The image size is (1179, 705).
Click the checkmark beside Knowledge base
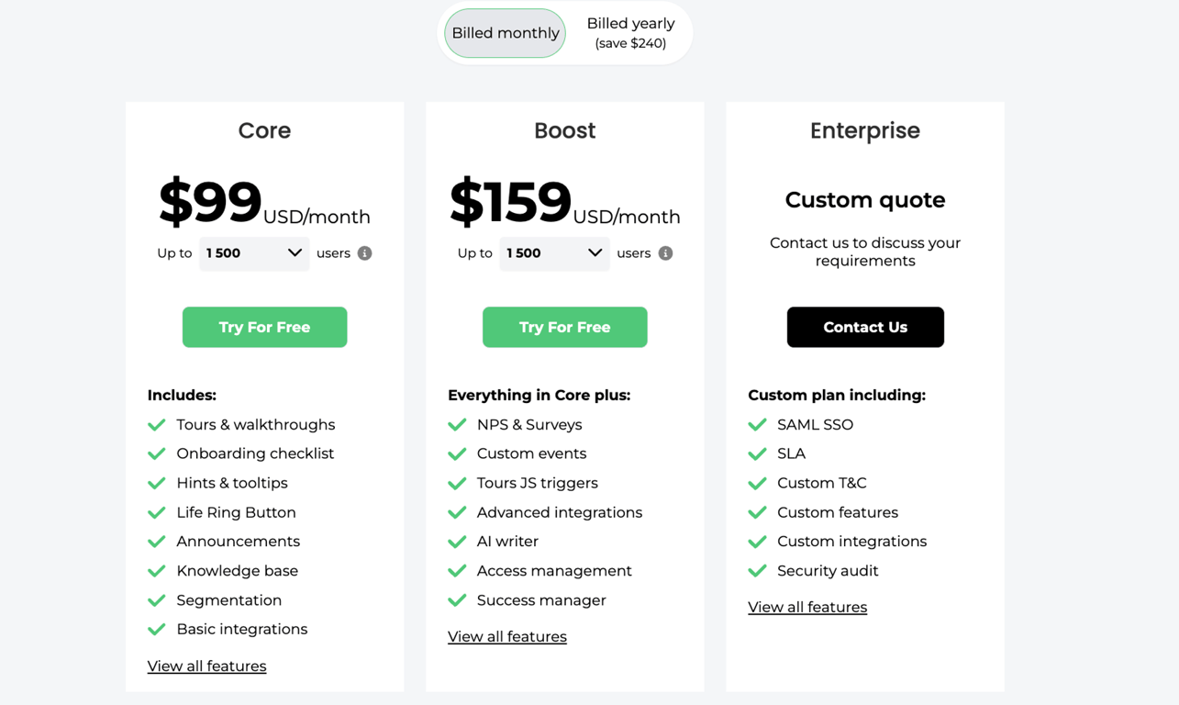point(157,571)
